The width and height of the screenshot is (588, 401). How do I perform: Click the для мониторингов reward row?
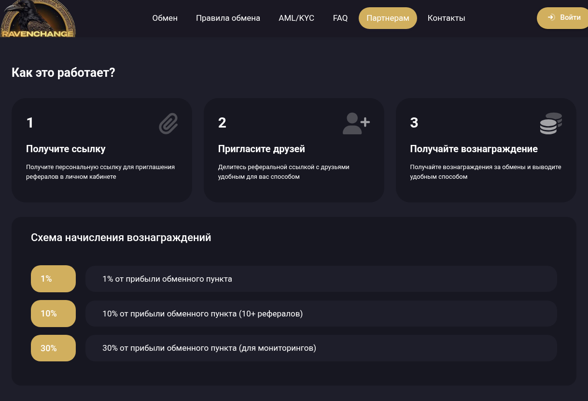pos(321,348)
